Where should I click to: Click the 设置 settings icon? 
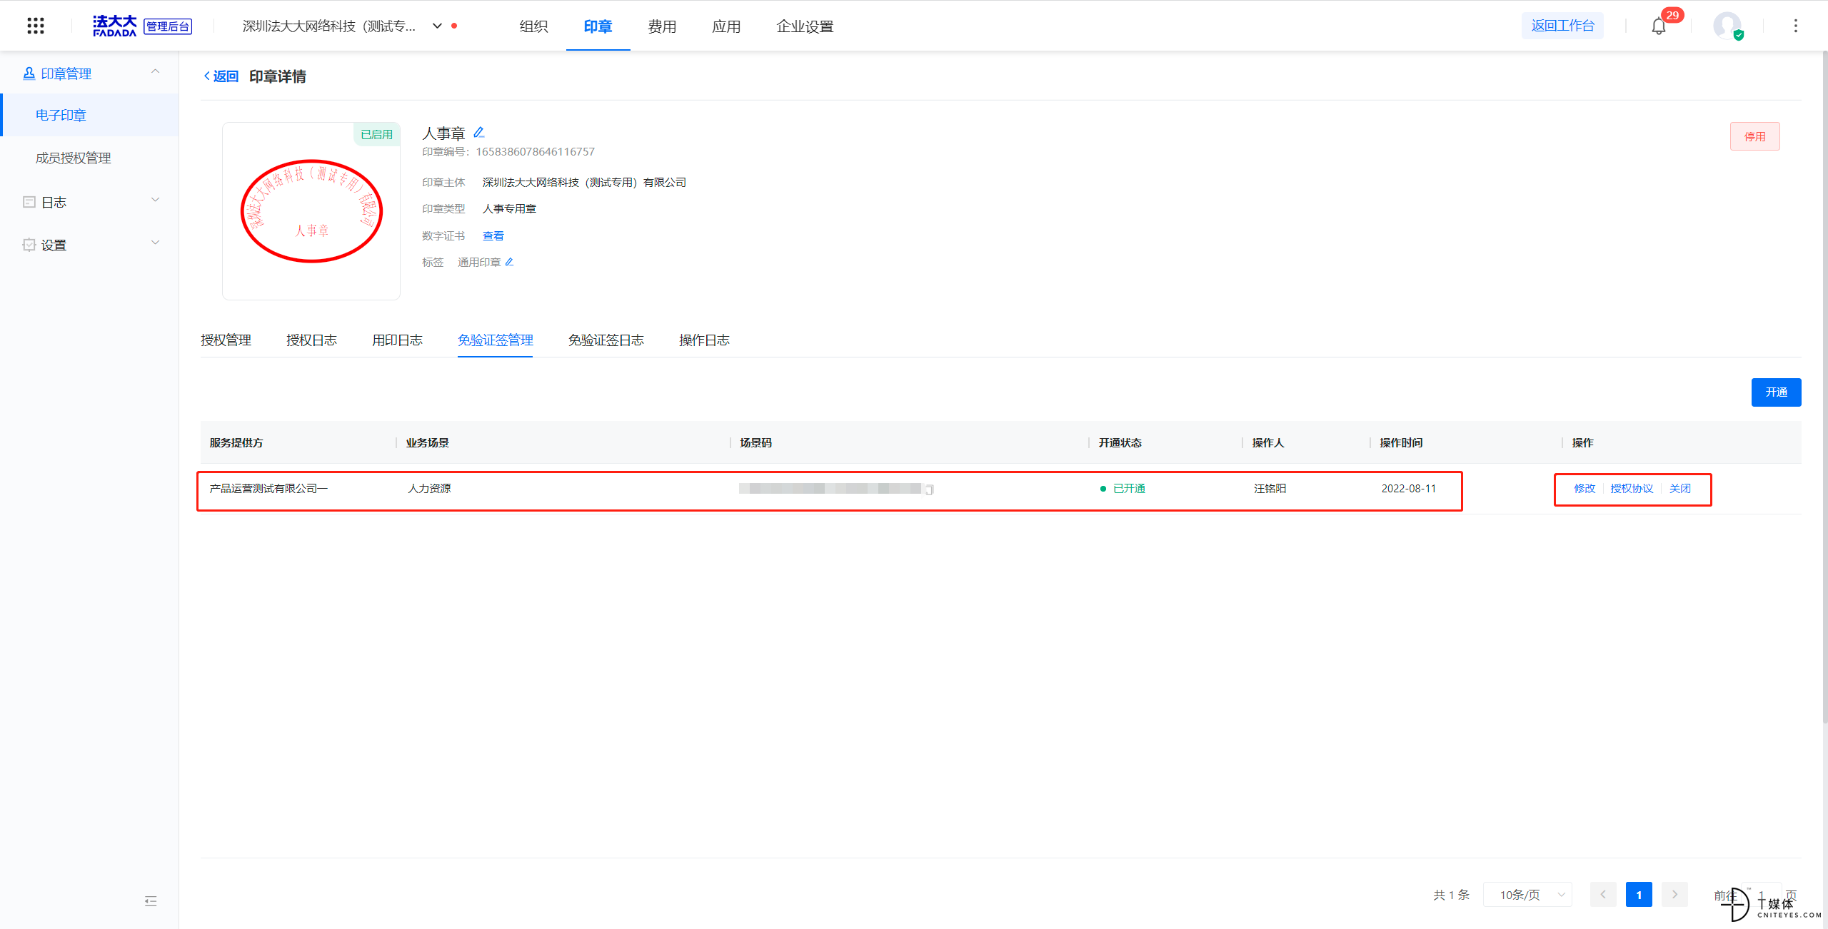(x=29, y=245)
